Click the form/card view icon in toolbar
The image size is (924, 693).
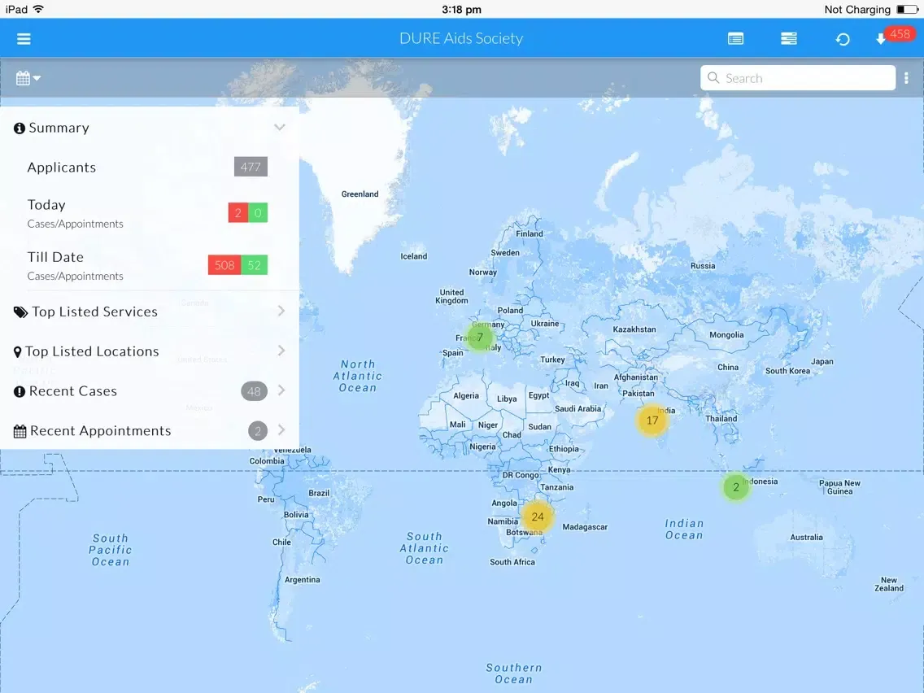pyautogui.click(x=735, y=38)
